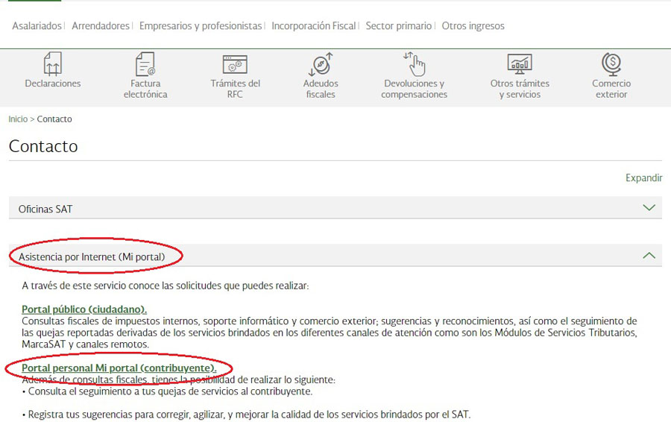Go back to Inicio breadcrumb
This screenshot has width=671, height=422.
(x=18, y=119)
